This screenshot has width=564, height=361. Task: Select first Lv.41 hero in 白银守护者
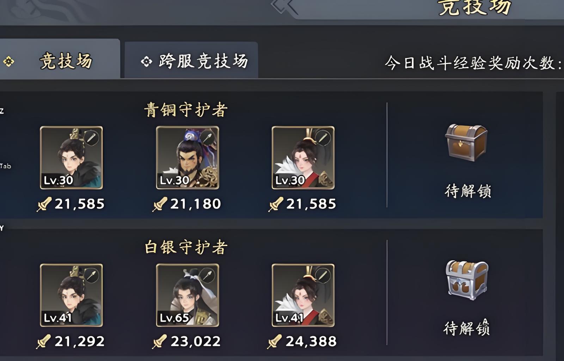click(71, 295)
